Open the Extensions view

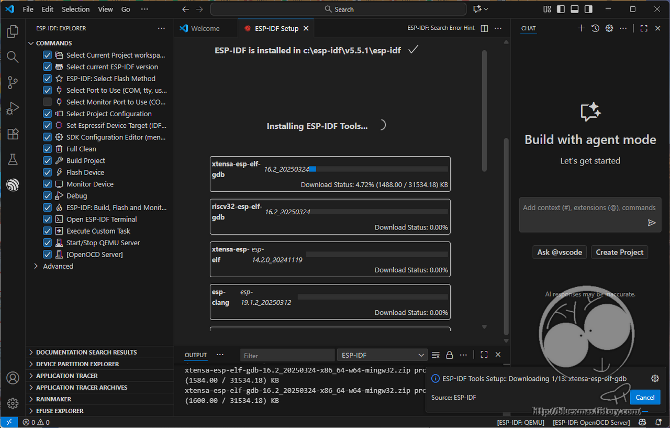[13, 134]
